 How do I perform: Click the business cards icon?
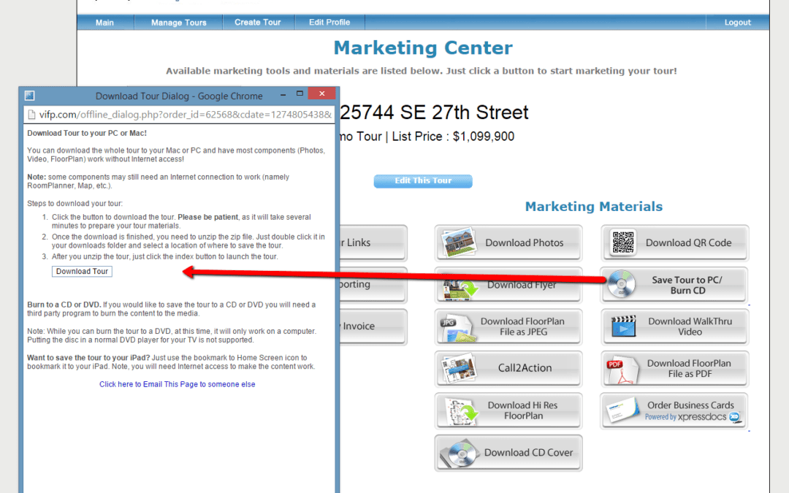click(x=621, y=410)
